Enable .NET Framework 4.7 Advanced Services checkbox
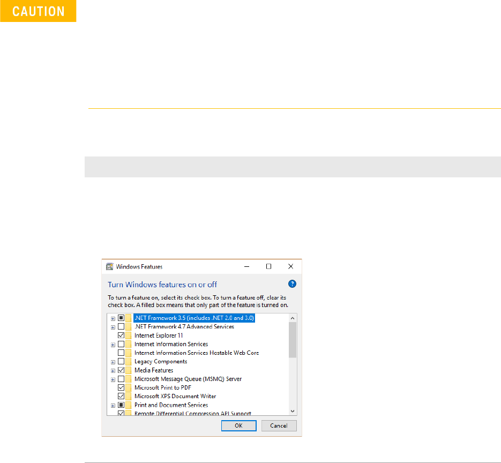This screenshot has height=463, width=501. pos(121,326)
